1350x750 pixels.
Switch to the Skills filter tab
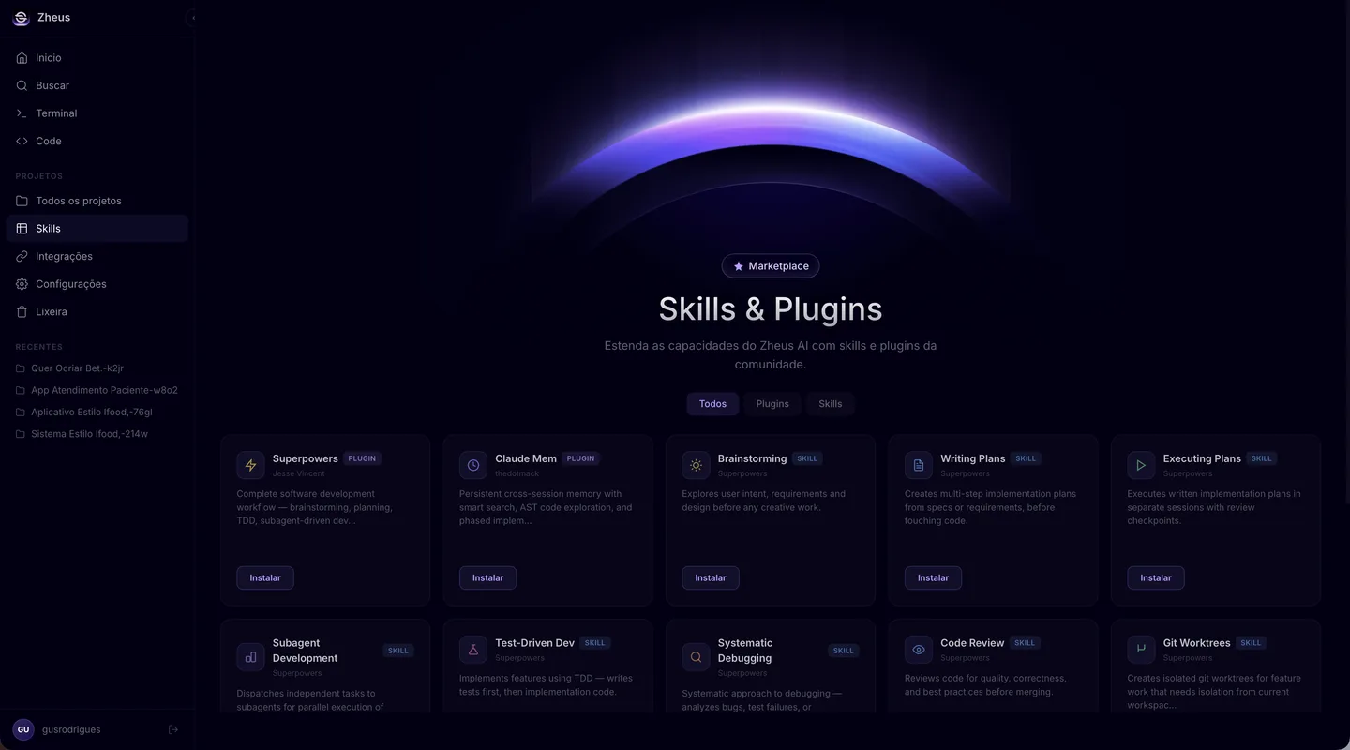click(830, 404)
